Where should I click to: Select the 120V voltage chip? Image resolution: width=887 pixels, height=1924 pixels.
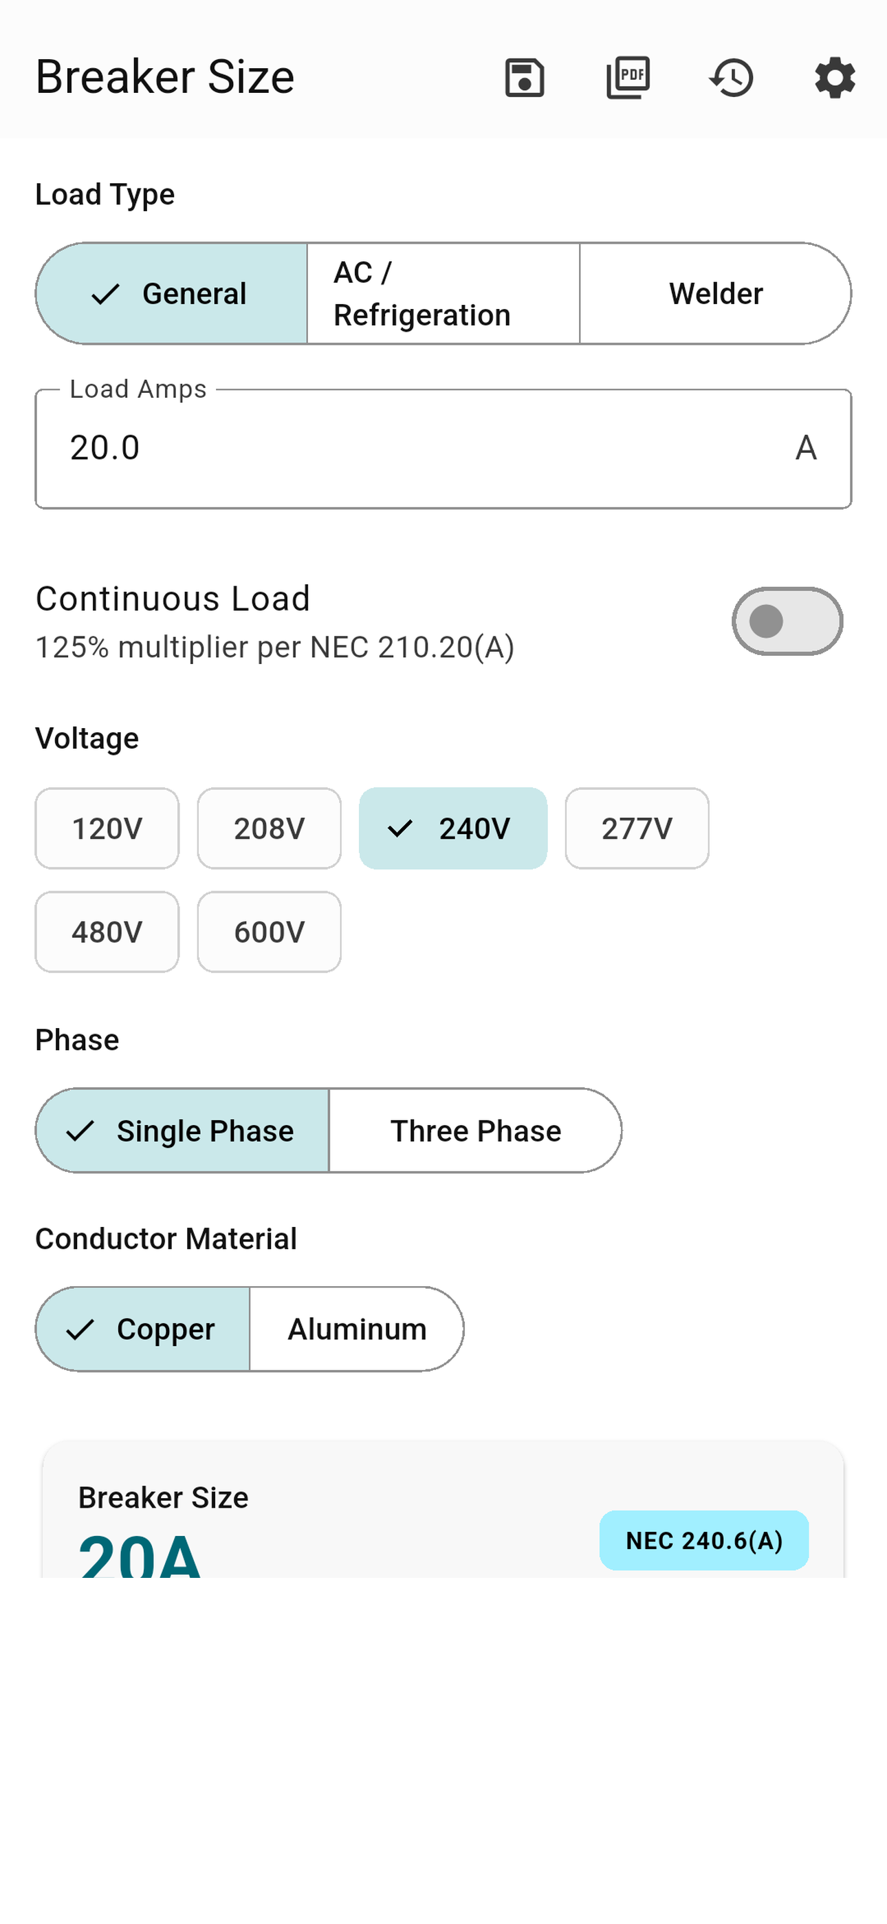pos(107,829)
